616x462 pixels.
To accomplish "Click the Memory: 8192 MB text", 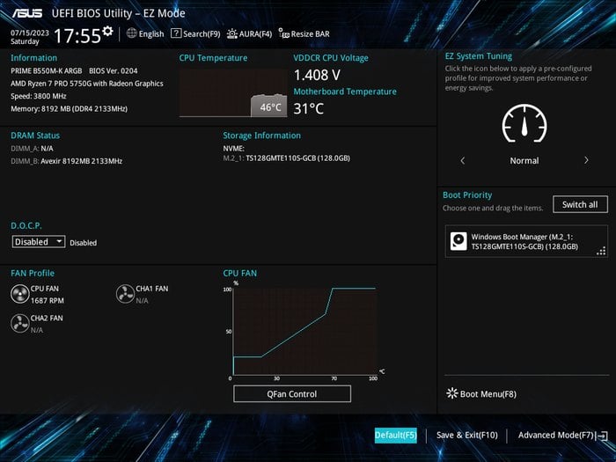I will pyautogui.click(x=70, y=108).
